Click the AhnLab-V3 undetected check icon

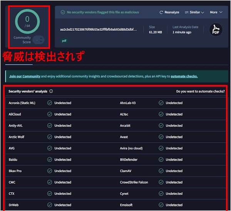(x=161, y=103)
